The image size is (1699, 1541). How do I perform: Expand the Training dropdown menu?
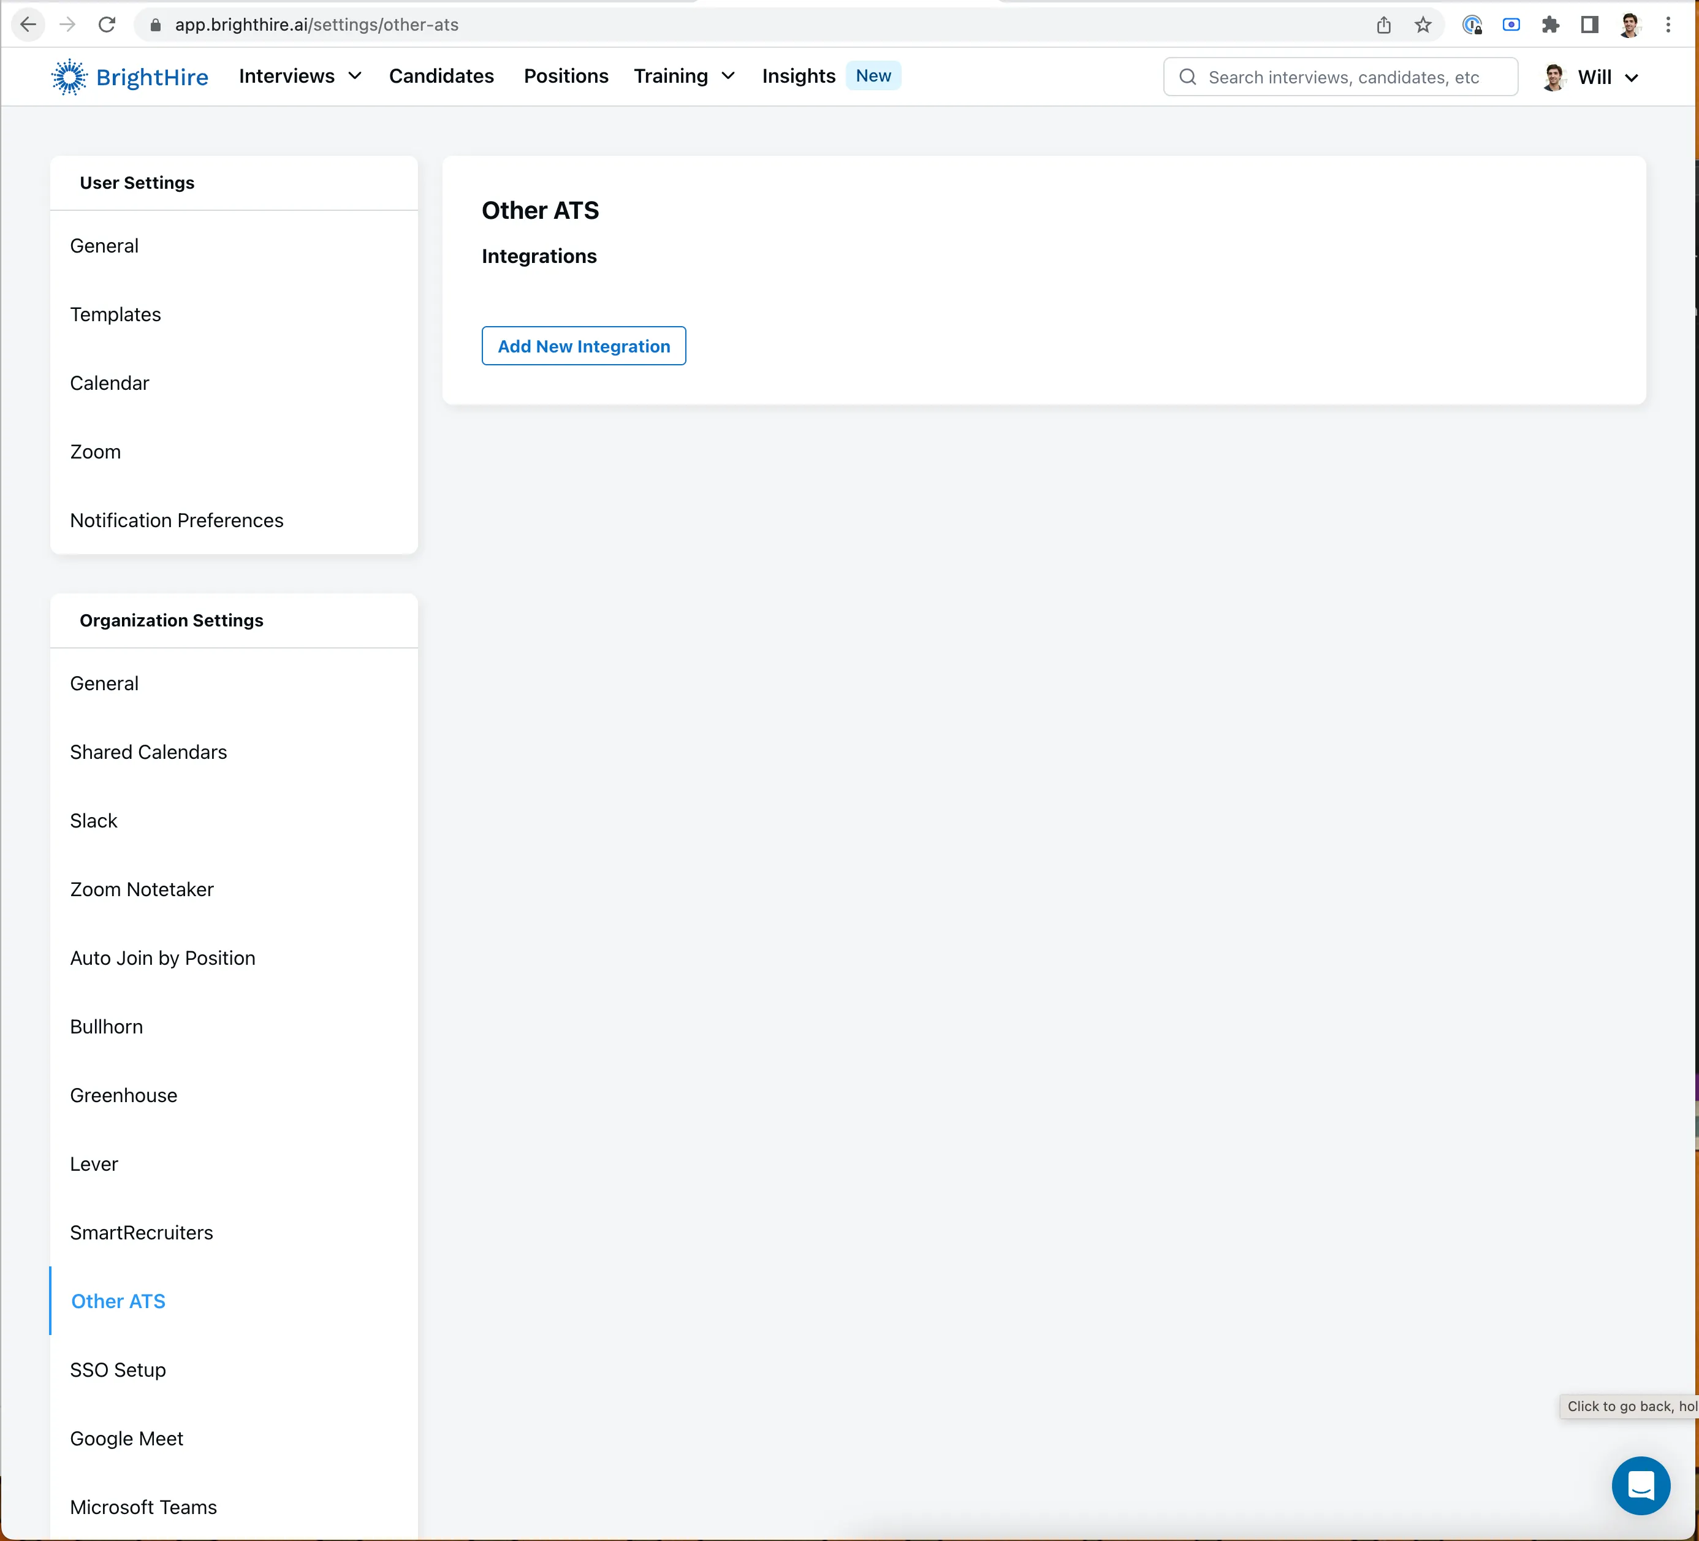[684, 76]
